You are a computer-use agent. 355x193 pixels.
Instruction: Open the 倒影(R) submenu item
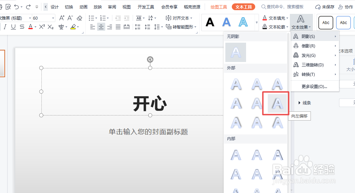click(315, 46)
